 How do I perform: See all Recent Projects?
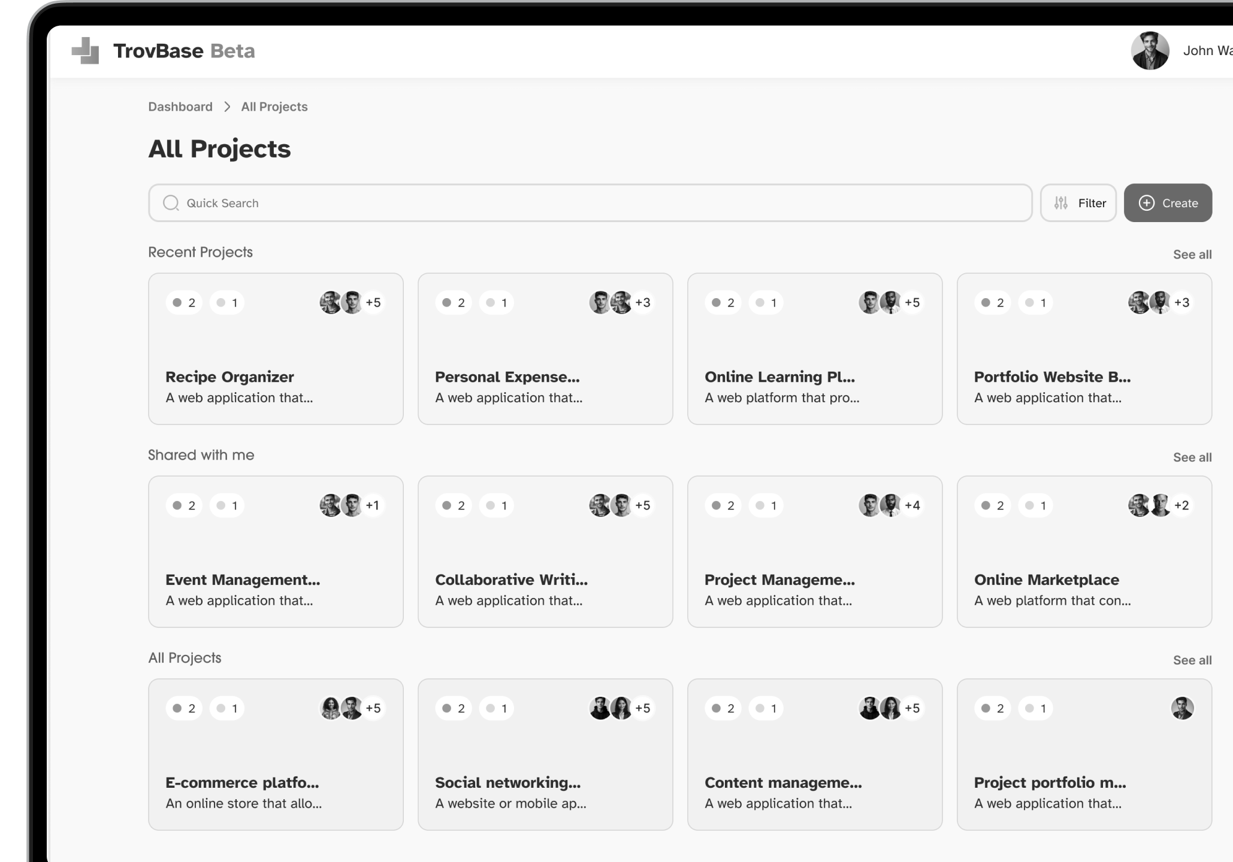1192,254
